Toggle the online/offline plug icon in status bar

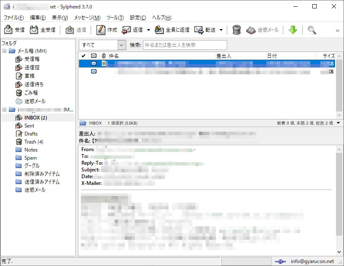(280, 261)
